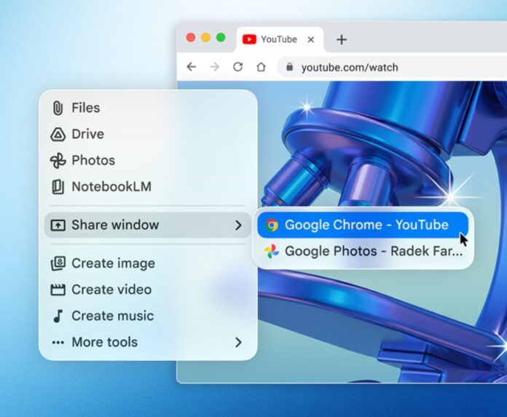Screen dimensions: 507x417
Task: Click the green maximize window button
Action: (x=221, y=38)
